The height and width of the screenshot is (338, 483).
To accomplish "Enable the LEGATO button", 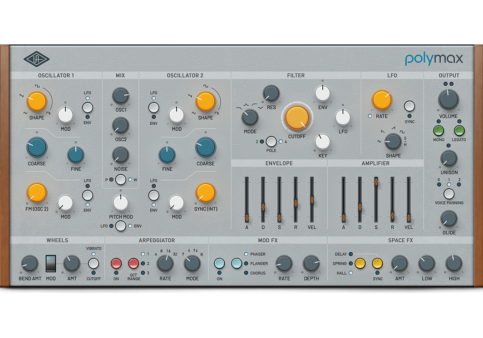I will click(x=459, y=131).
